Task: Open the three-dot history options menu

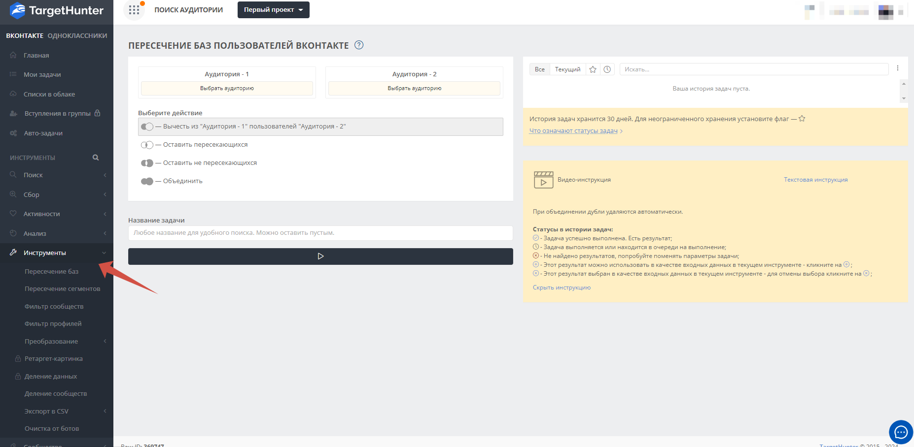Action: click(898, 68)
